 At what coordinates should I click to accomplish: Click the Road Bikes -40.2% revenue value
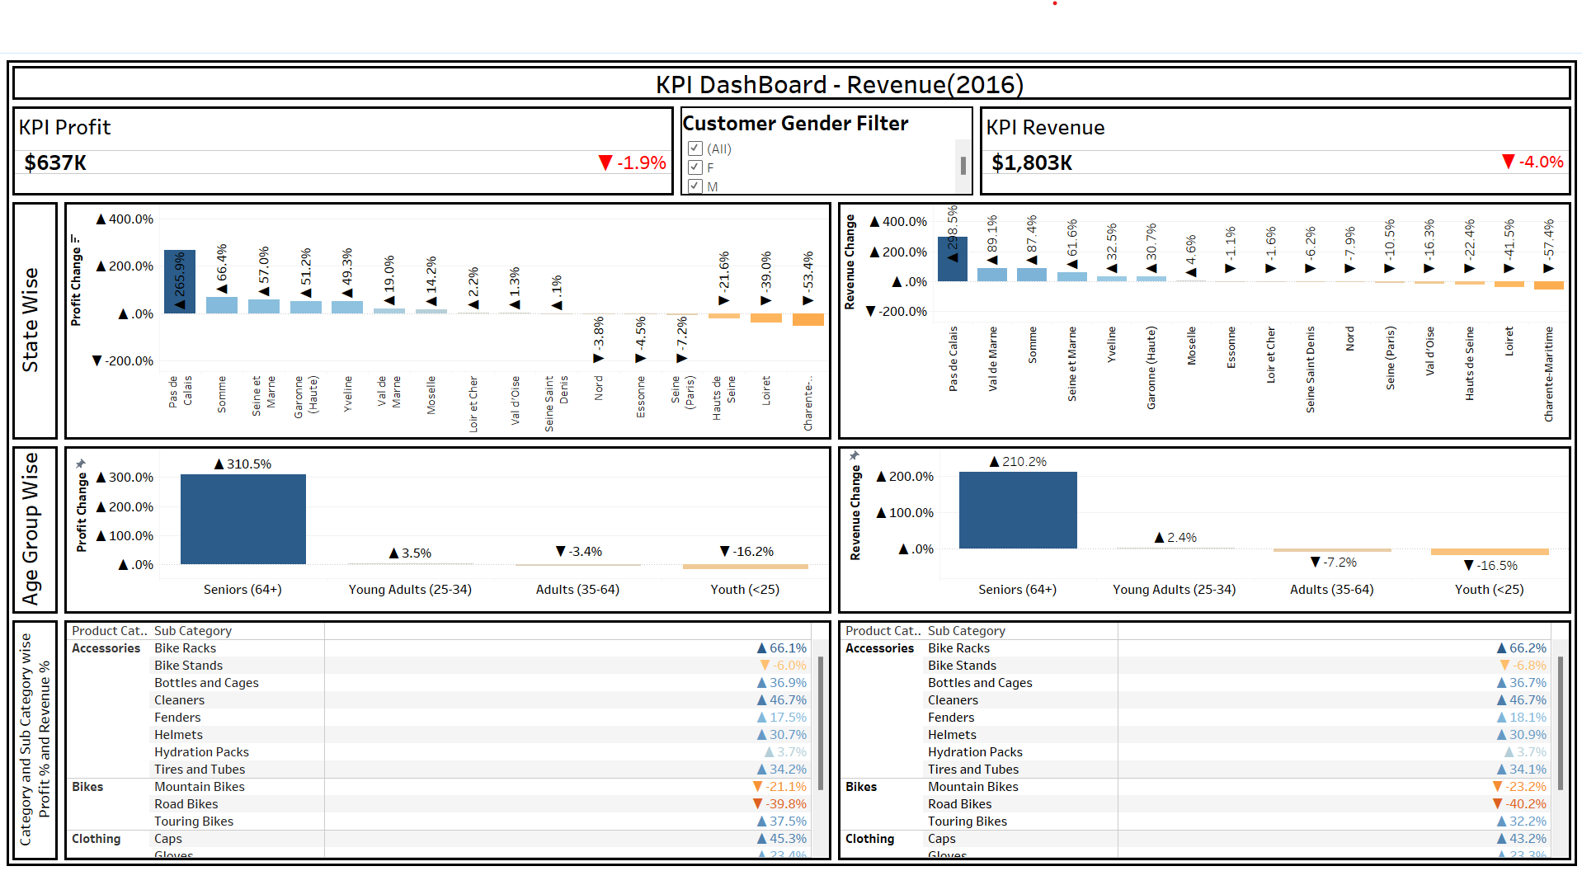[1520, 804]
